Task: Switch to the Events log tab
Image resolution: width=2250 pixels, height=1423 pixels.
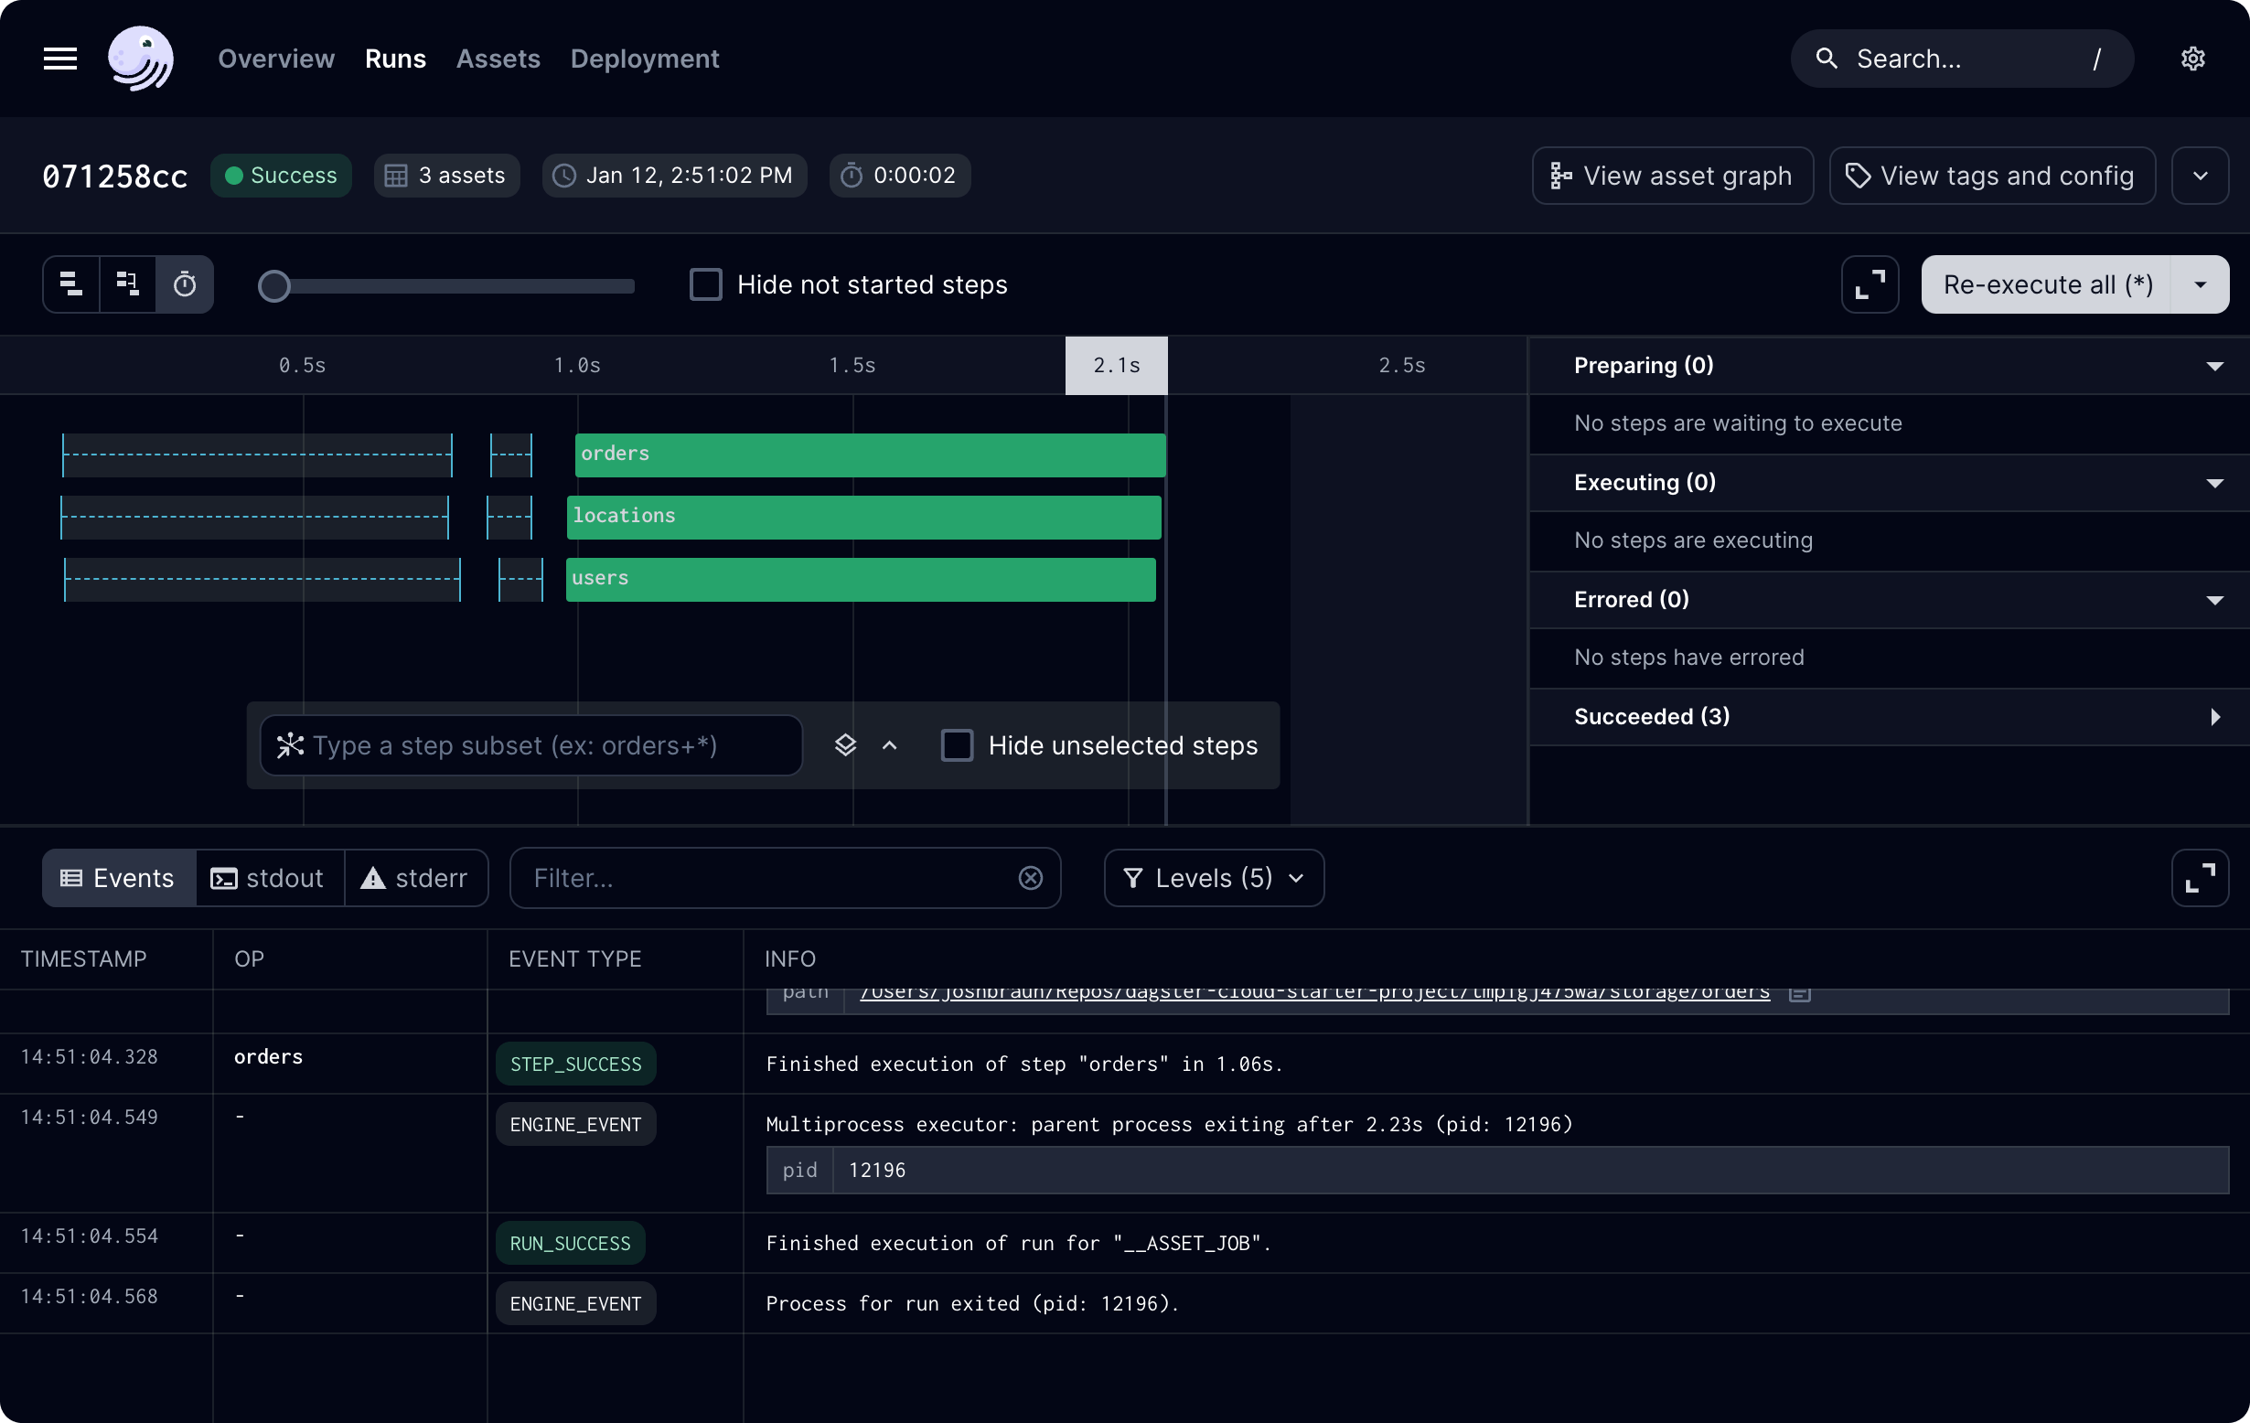Action: pyautogui.click(x=119, y=878)
